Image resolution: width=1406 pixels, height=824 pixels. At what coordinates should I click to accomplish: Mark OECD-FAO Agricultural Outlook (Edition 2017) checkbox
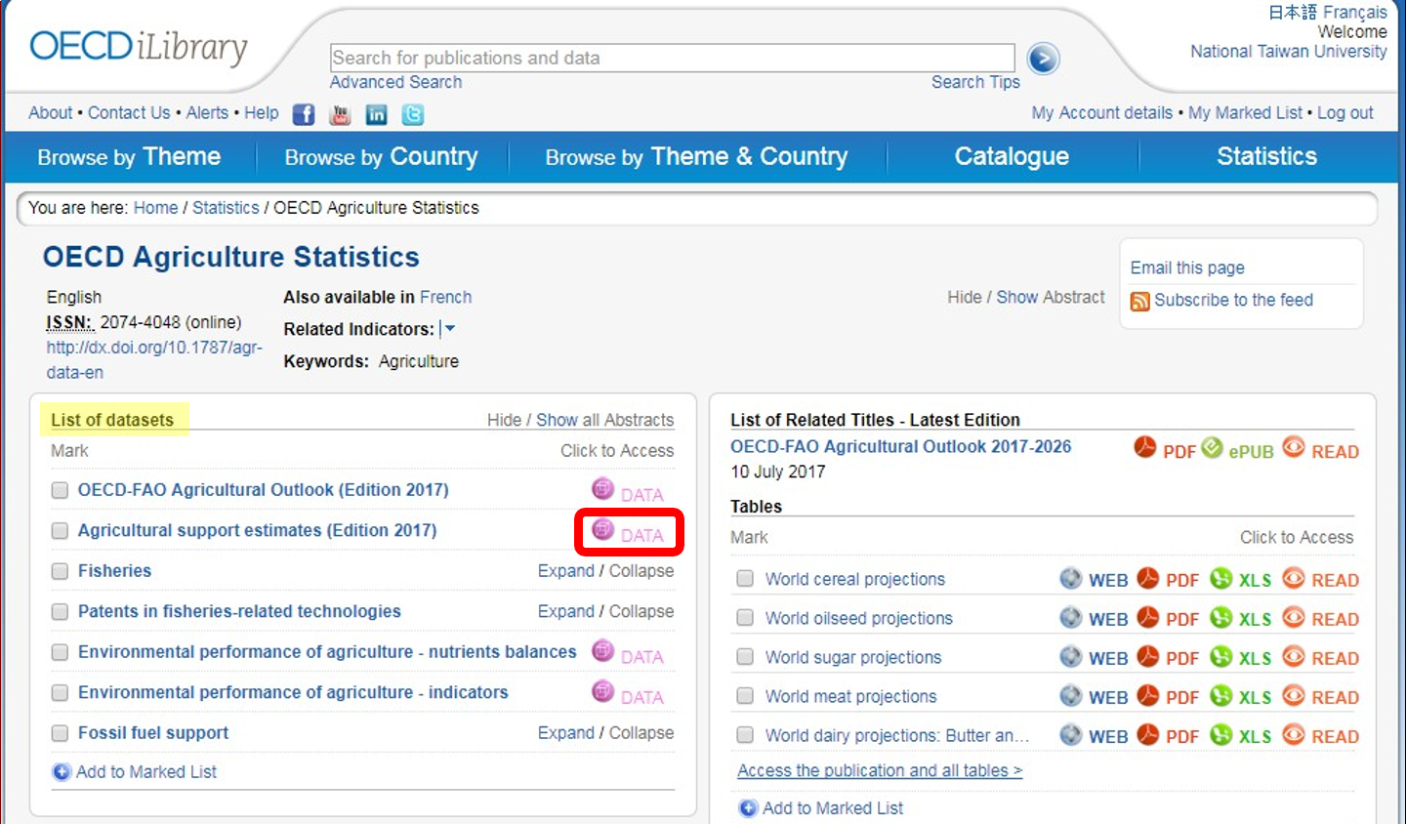[60, 490]
